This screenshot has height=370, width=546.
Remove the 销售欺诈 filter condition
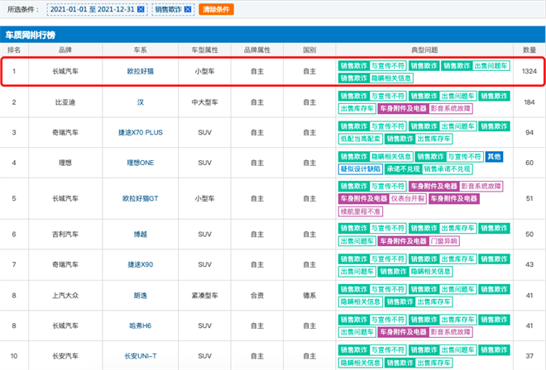pos(187,9)
